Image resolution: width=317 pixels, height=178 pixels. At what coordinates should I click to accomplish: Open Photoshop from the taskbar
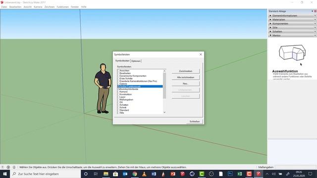click(x=230, y=174)
